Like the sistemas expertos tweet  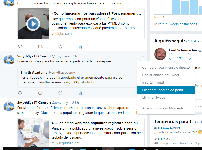coord(60,93)
